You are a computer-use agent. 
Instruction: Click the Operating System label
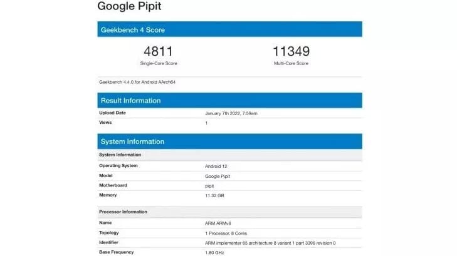click(x=118, y=166)
